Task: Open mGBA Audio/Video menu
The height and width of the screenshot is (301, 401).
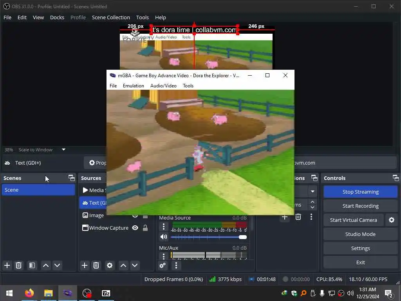Action: click(x=163, y=86)
